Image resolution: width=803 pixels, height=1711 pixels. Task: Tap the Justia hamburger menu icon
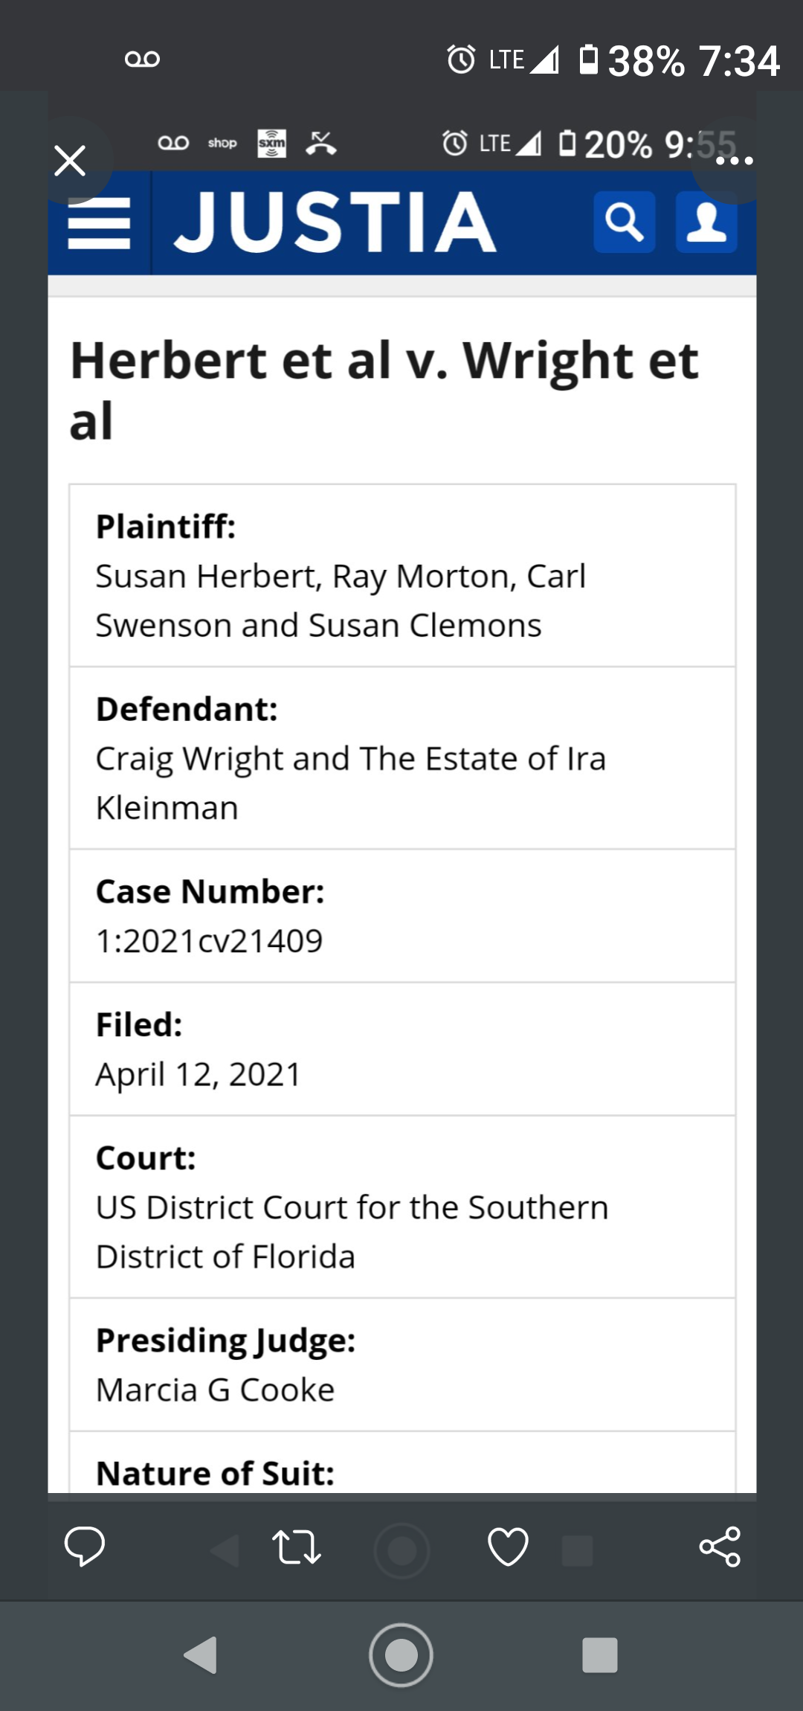click(x=99, y=223)
